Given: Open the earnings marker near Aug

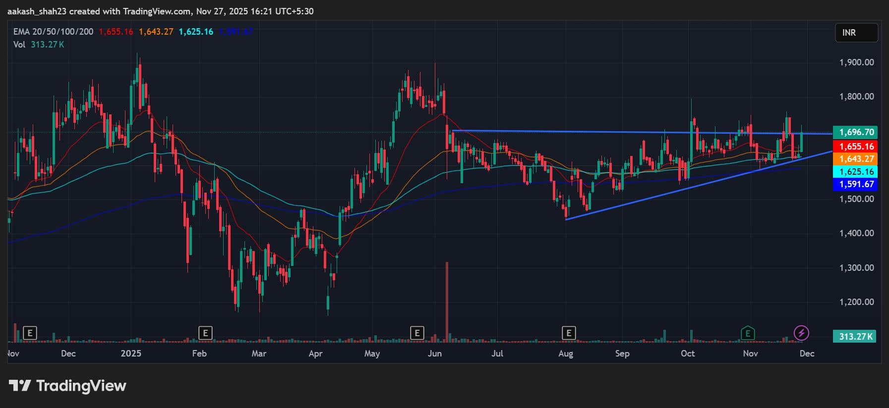Looking at the screenshot, I should pos(568,333).
